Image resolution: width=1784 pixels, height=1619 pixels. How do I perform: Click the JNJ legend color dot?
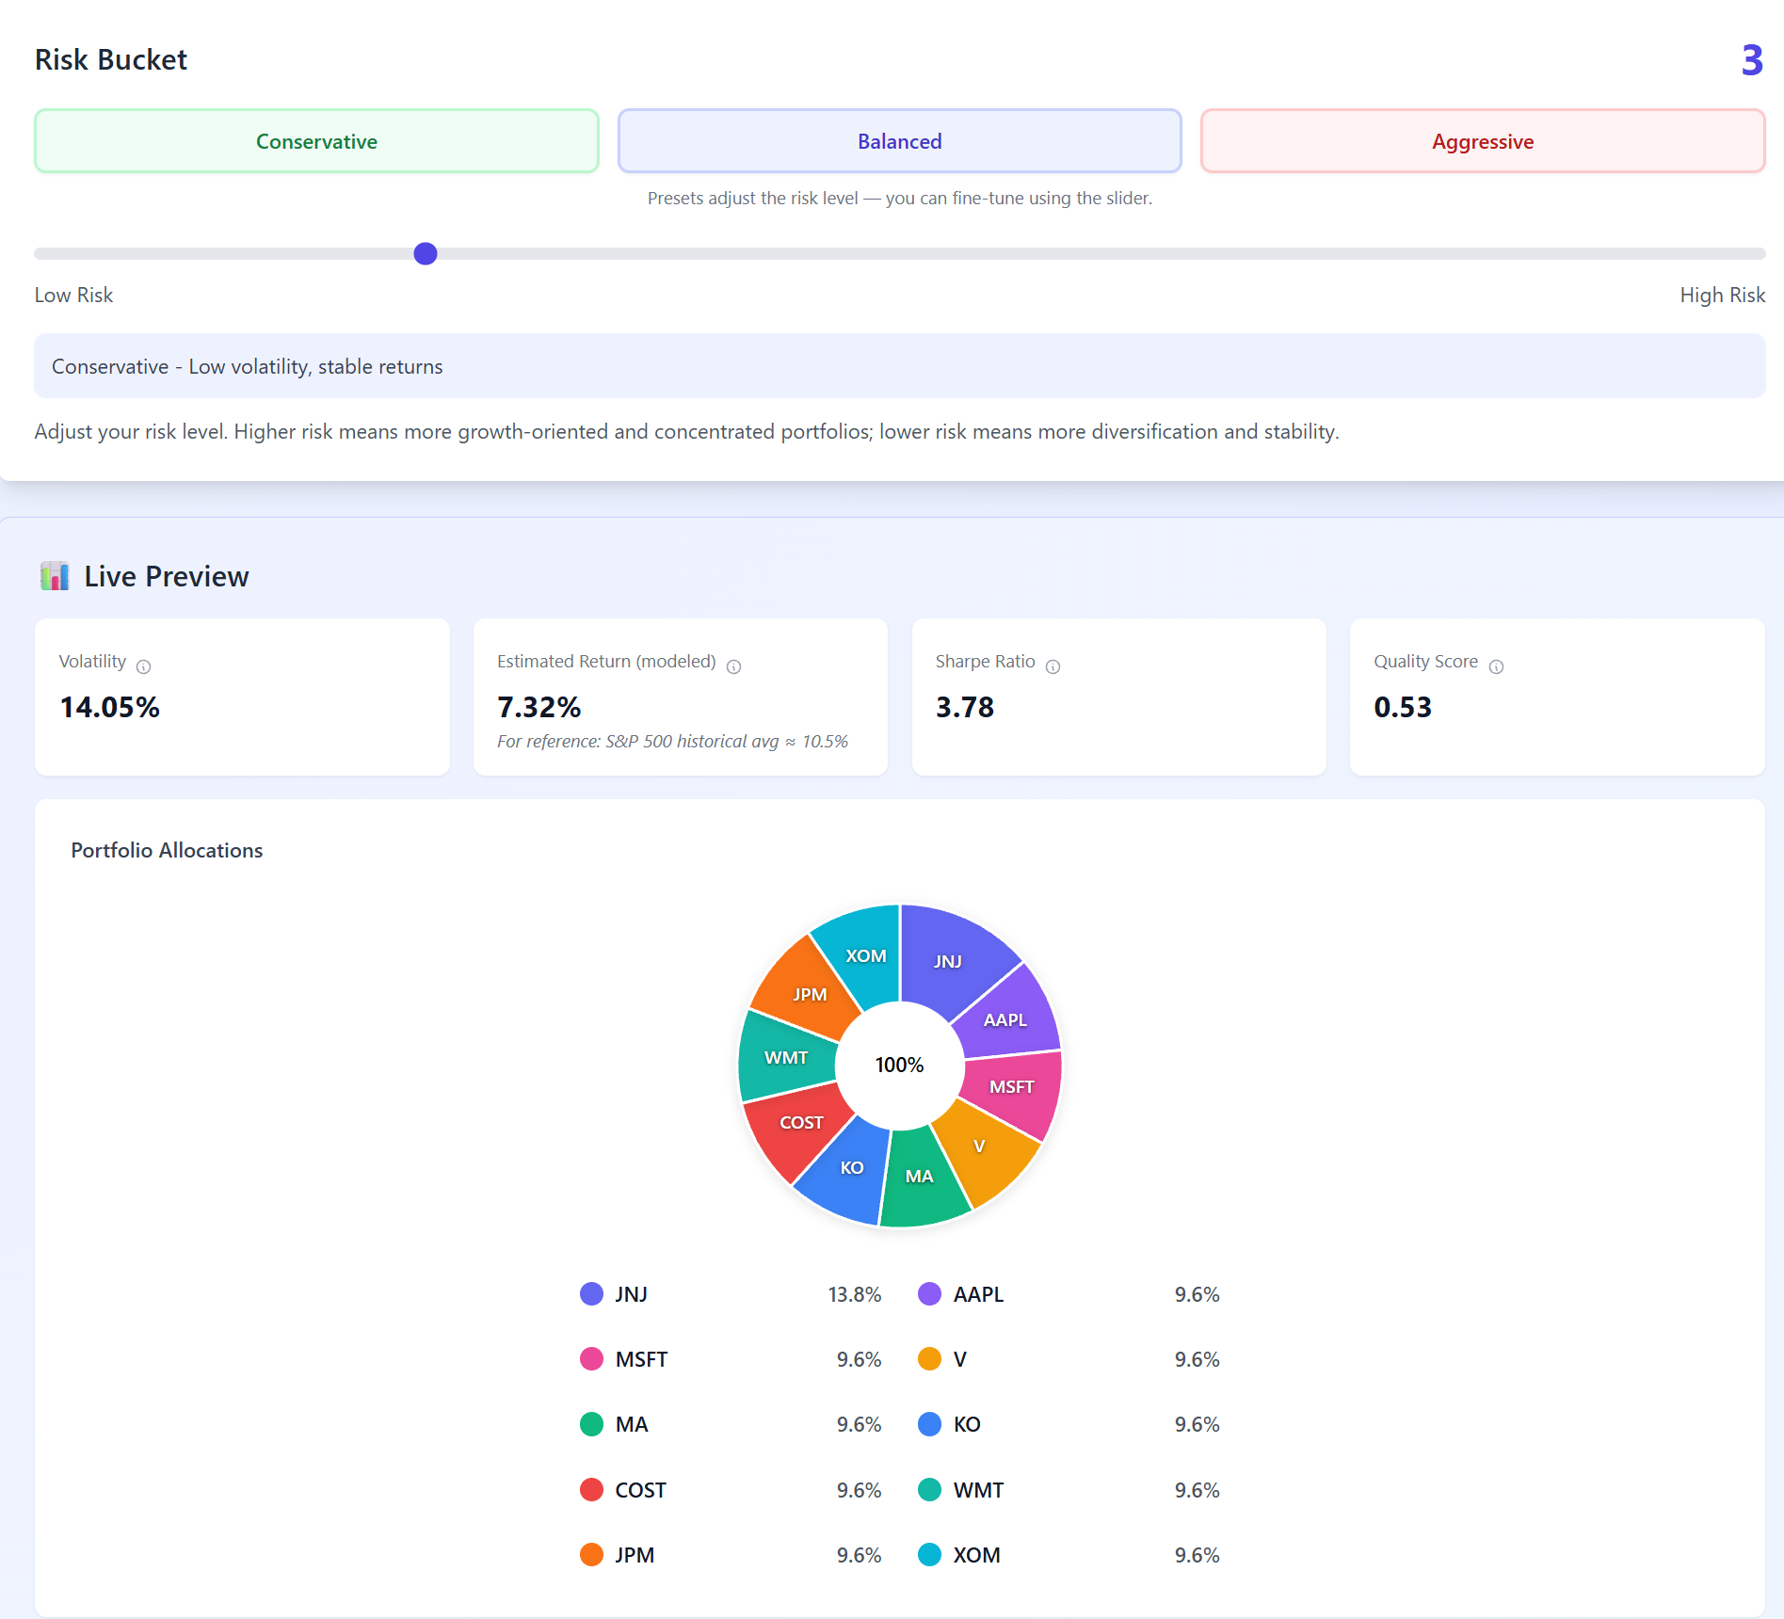591,1293
